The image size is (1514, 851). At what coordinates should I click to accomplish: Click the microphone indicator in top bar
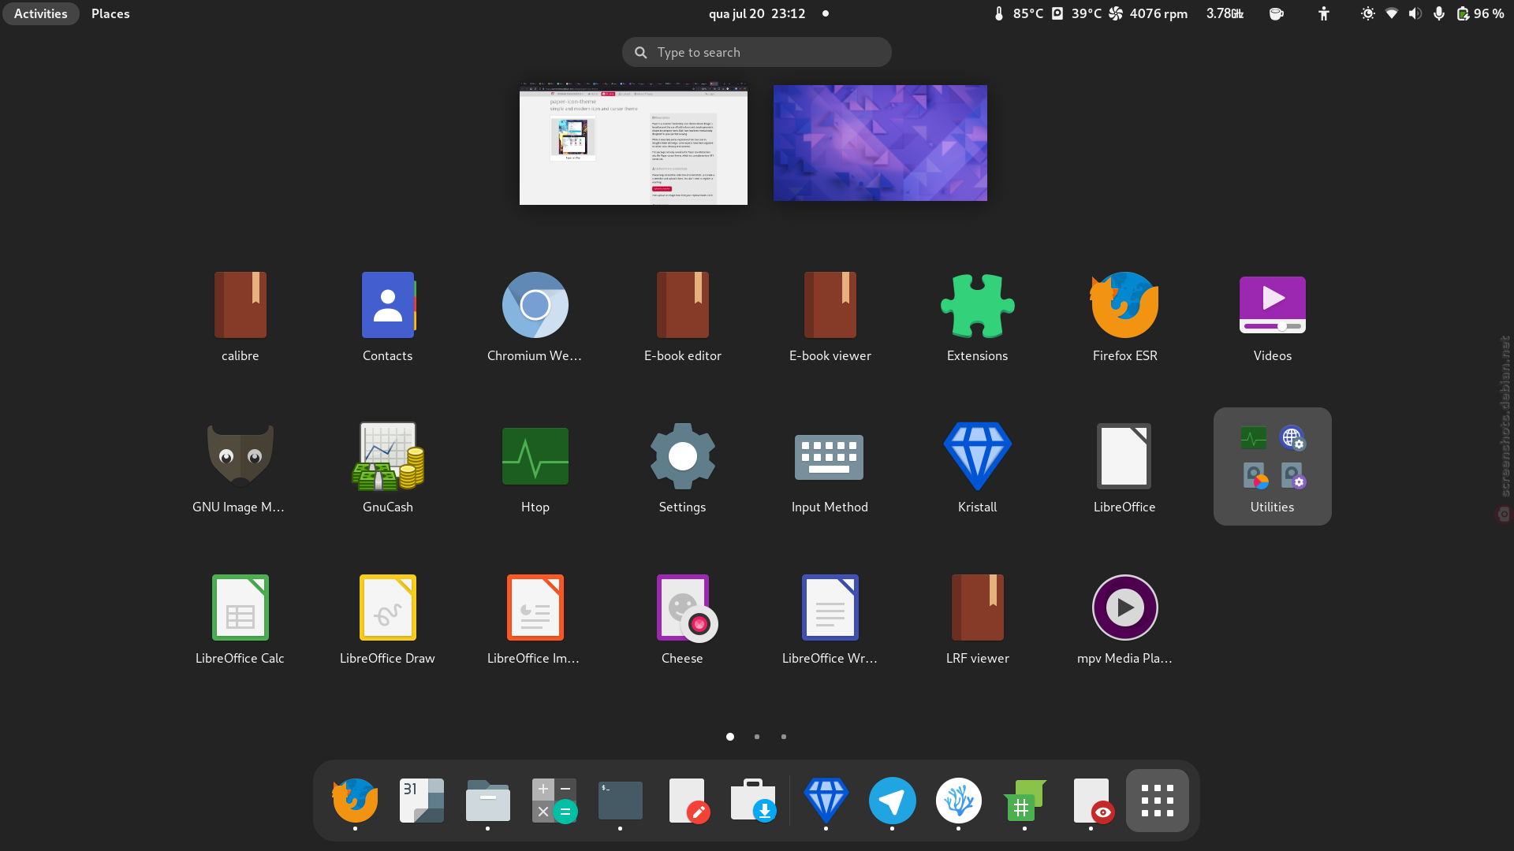click(x=1439, y=13)
